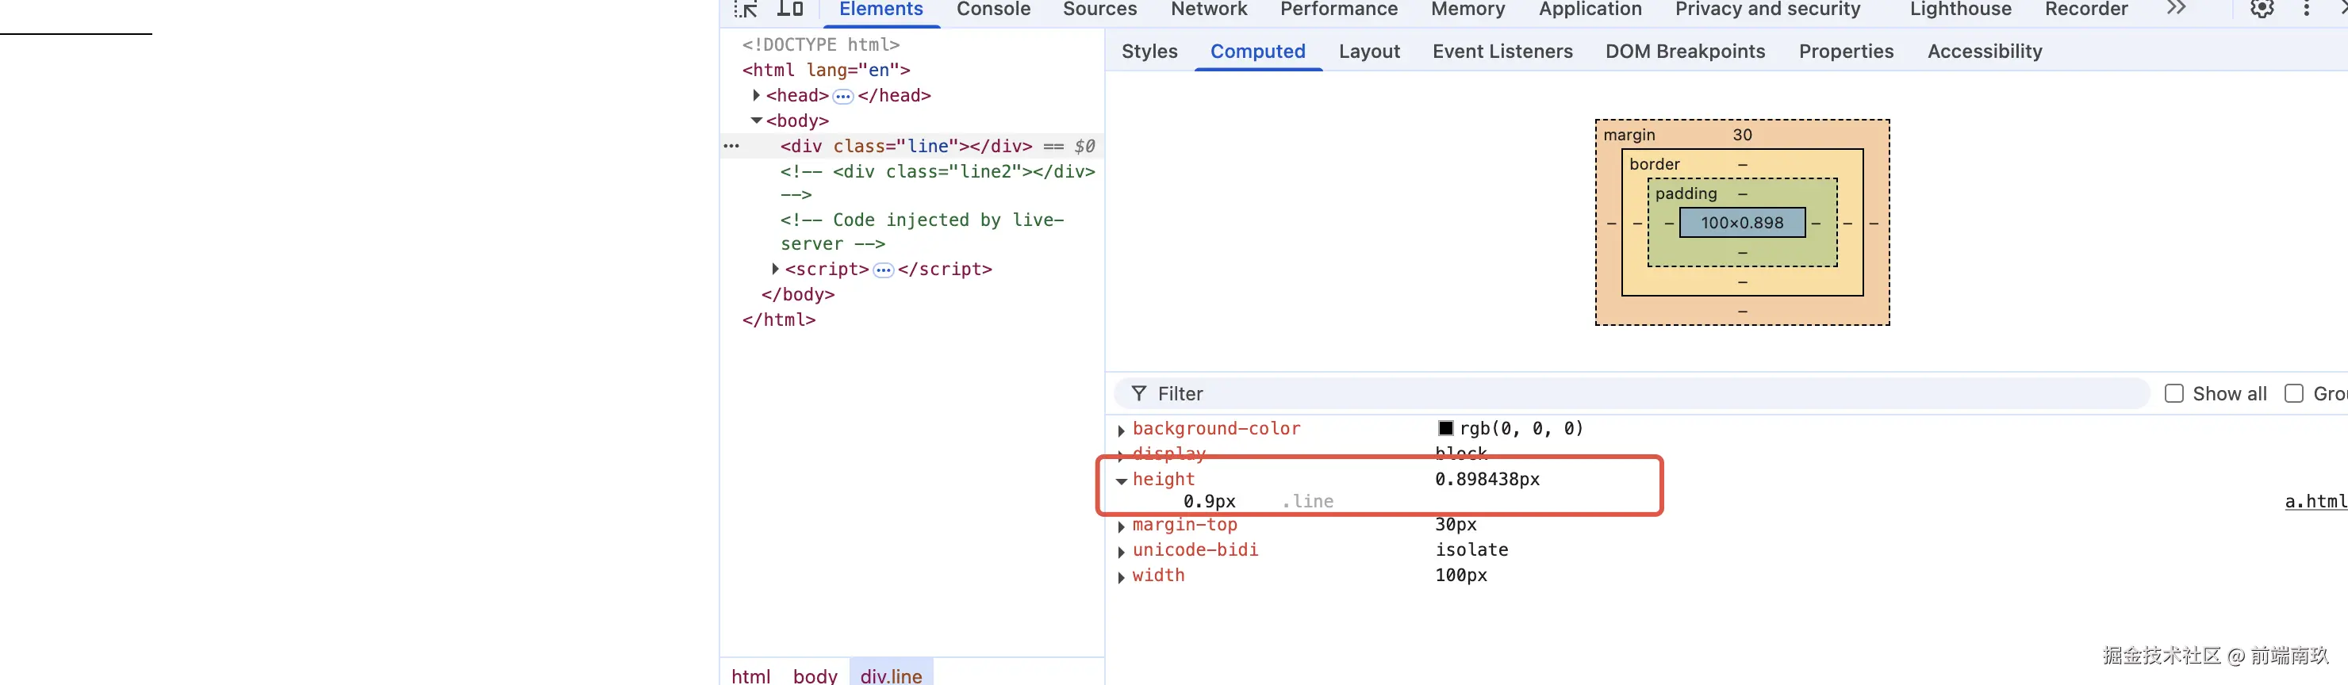Toggle the Group checkbox
This screenshot has width=2348, height=685.
(x=2293, y=393)
